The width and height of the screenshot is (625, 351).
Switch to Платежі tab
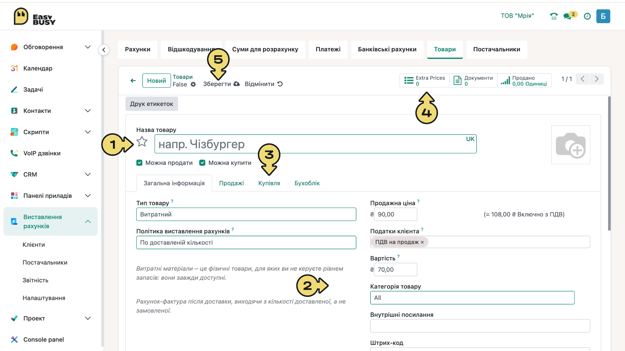(x=328, y=49)
